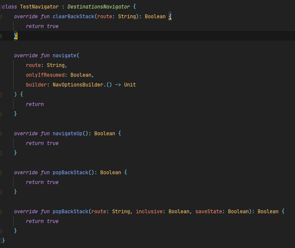Viewport: 295px width, 248px height.
Task: Click the navigateUp function name
Action: [67, 134]
